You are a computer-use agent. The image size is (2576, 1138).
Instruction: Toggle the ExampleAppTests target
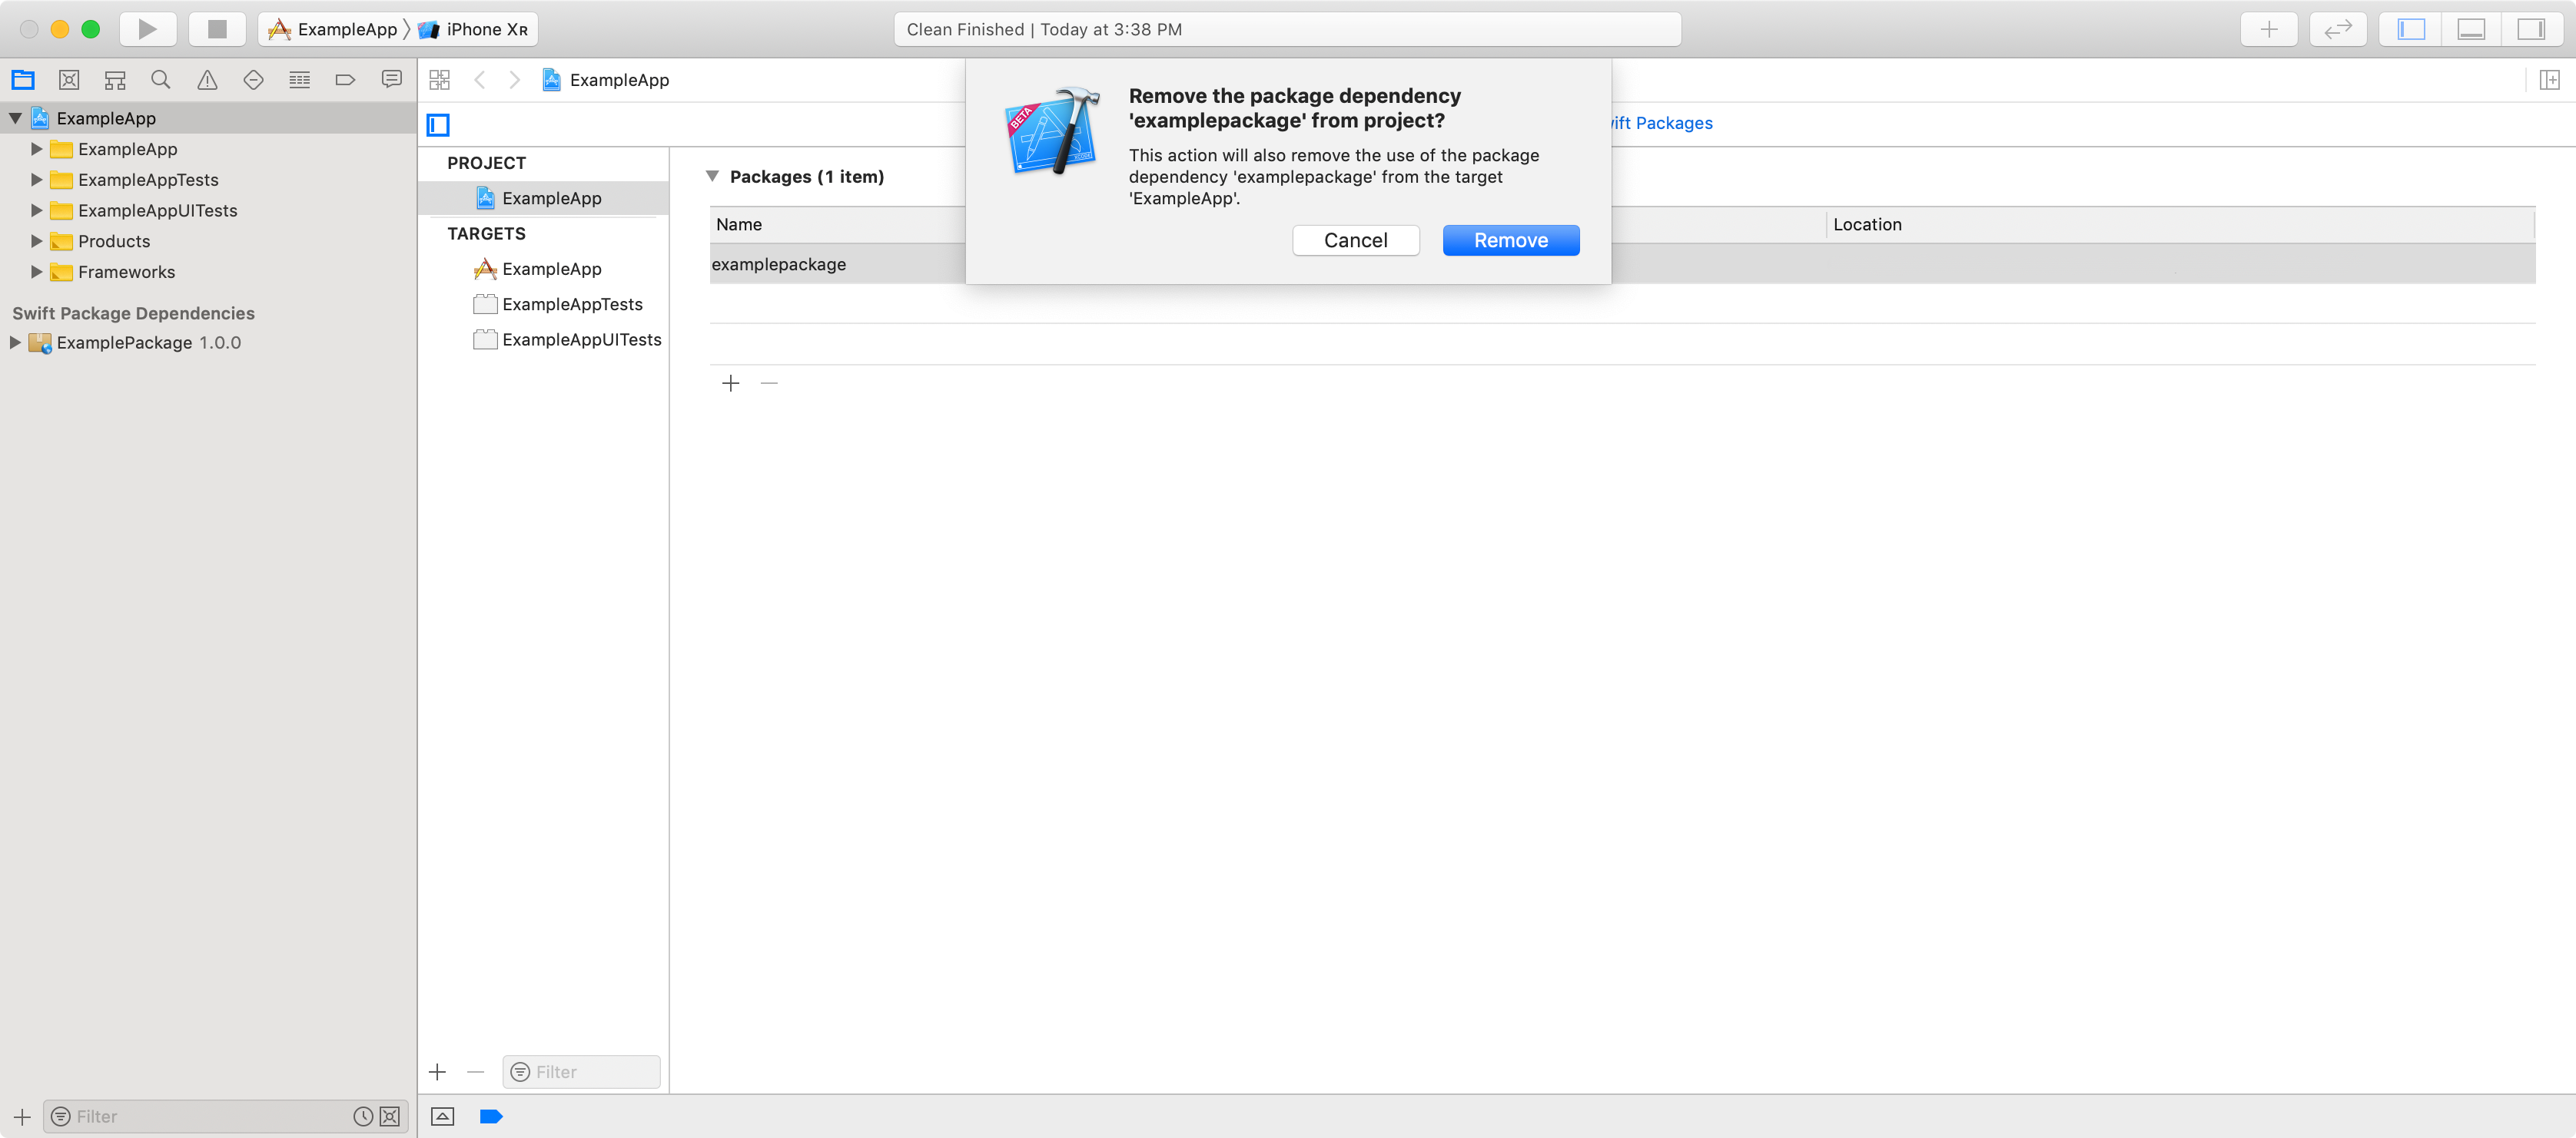(x=572, y=304)
